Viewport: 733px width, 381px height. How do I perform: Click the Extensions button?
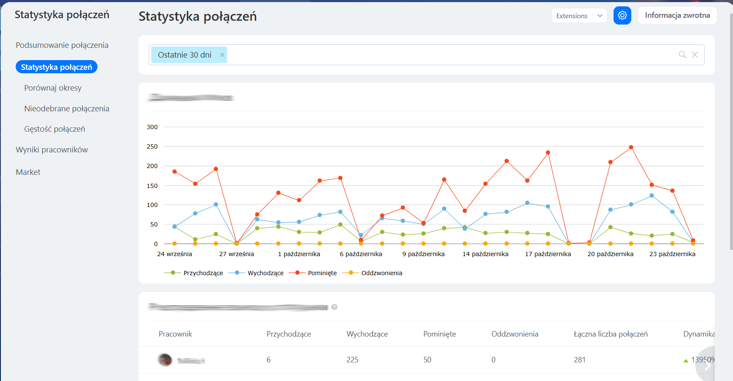[x=572, y=16]
